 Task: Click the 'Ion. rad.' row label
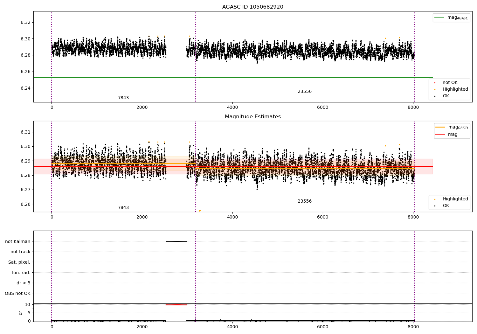21,273
